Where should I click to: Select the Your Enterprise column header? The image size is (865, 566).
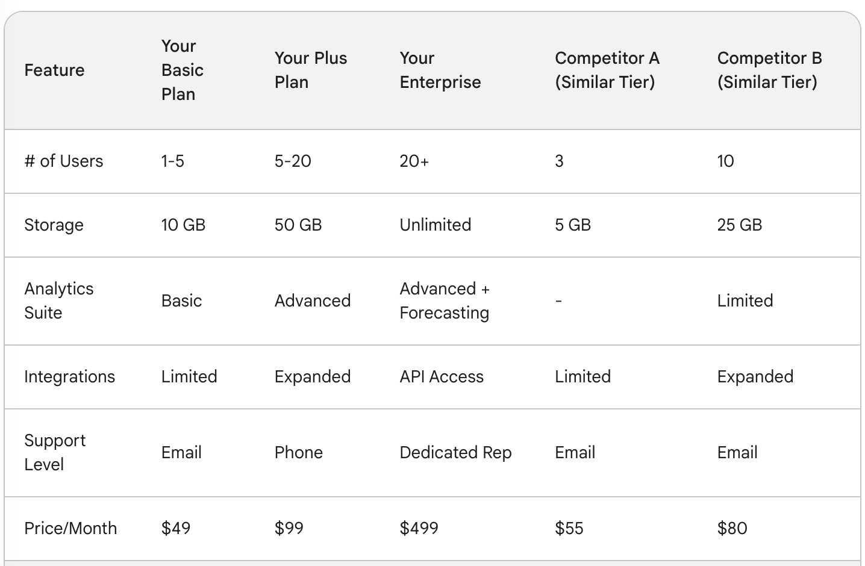(440, 70)
